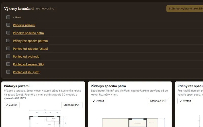Check the box for Půdorys přízemí
Image resolution: width=203 pixels, height=127 pixels.
tap(8, 25)
